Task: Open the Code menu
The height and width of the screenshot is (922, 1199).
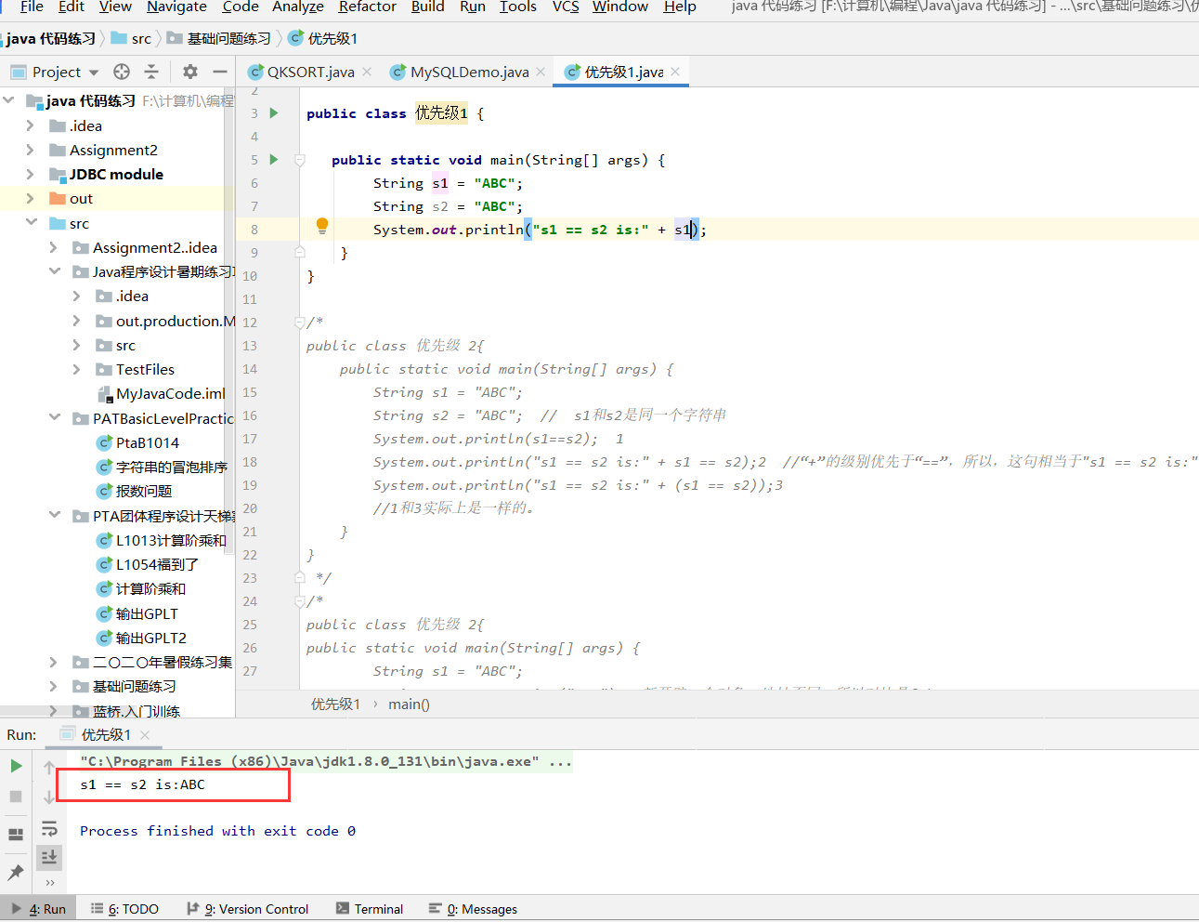Action: tap(241, 7)
